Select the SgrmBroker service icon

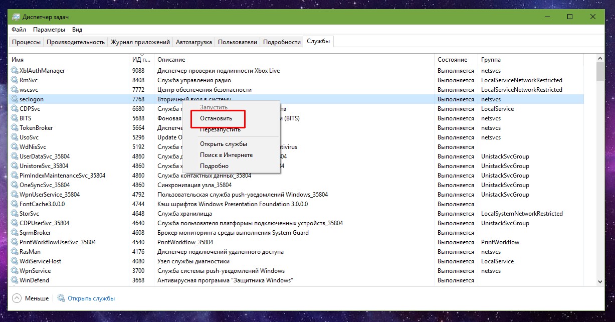(15, 233)
